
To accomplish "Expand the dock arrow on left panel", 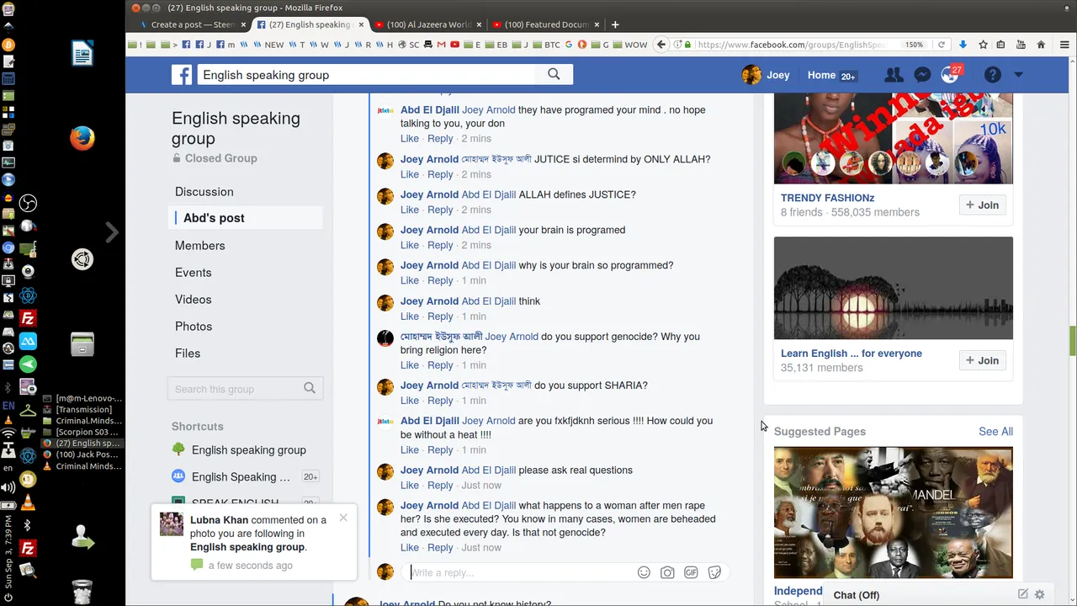I will (x=112, y=232).
